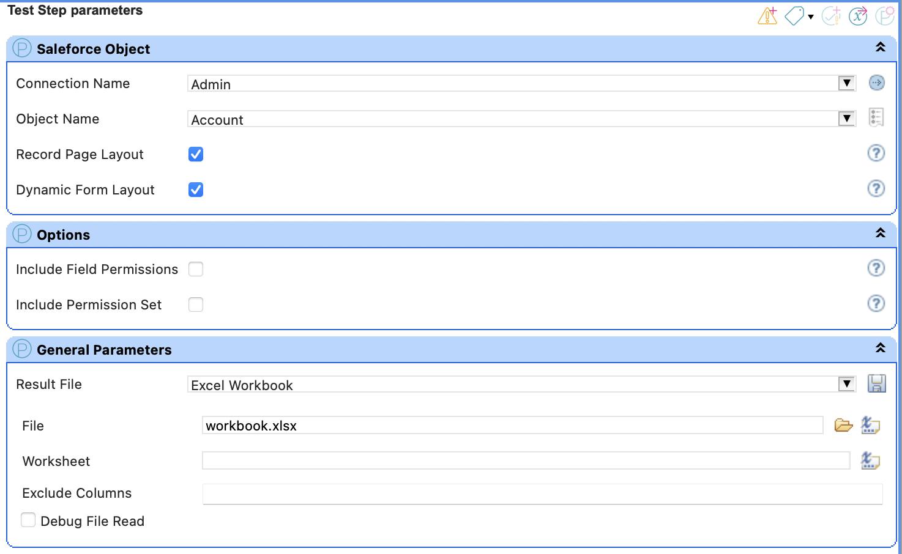Open the Result File dropdown

pyautogui.click(x=846, y=383)
